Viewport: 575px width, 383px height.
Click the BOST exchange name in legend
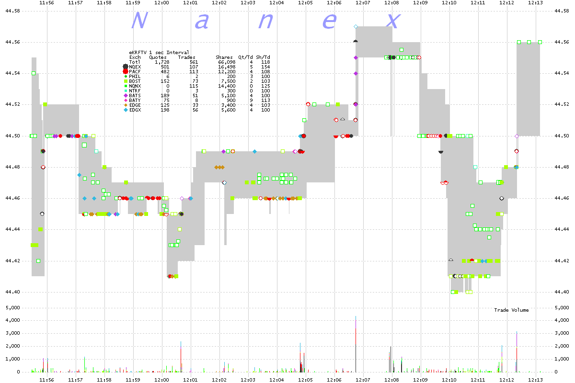(135, 81)
